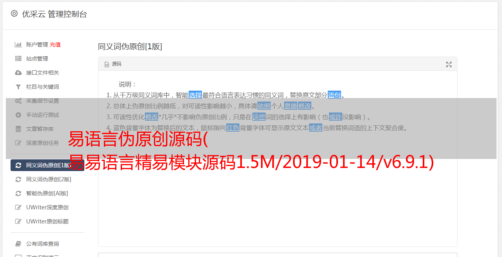Click the highlighted word 或者
502x257 pixels.
(x=316, y=128)
